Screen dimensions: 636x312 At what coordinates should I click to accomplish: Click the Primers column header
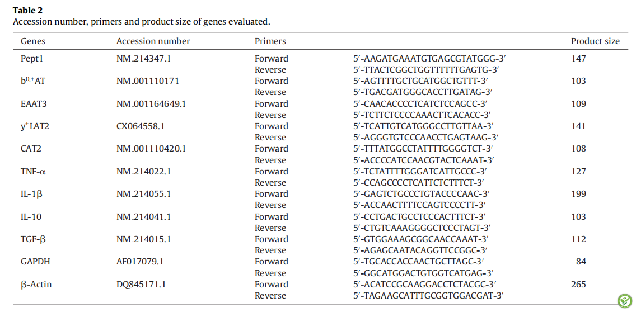[x=270, y=41]
